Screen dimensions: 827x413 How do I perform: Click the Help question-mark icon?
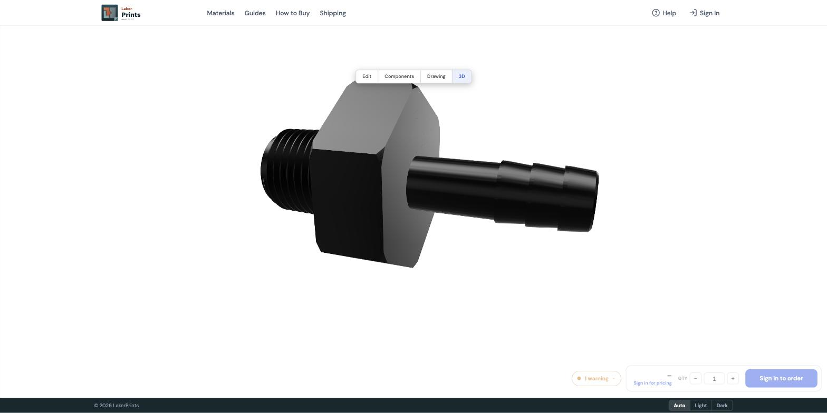[x=656, y=13]
